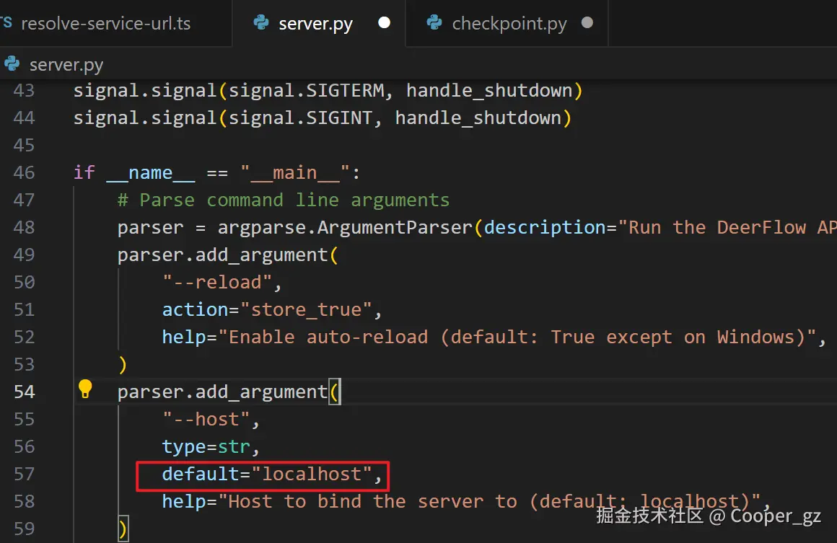Viewport: 837px width, 543px height.
Task: Click the closing parenthesis on line 59
Action: tap(123, 529)
